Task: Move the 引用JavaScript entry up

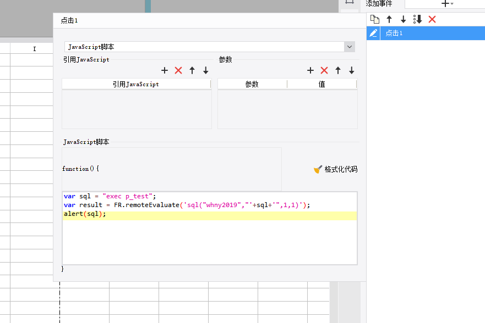Action: (x=192, y=70)
